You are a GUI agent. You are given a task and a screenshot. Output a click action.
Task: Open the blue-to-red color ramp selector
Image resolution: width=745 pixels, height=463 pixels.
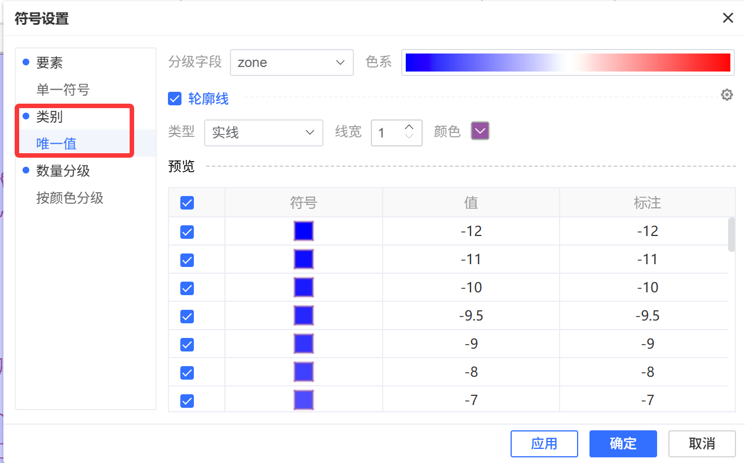pos(567,63)
